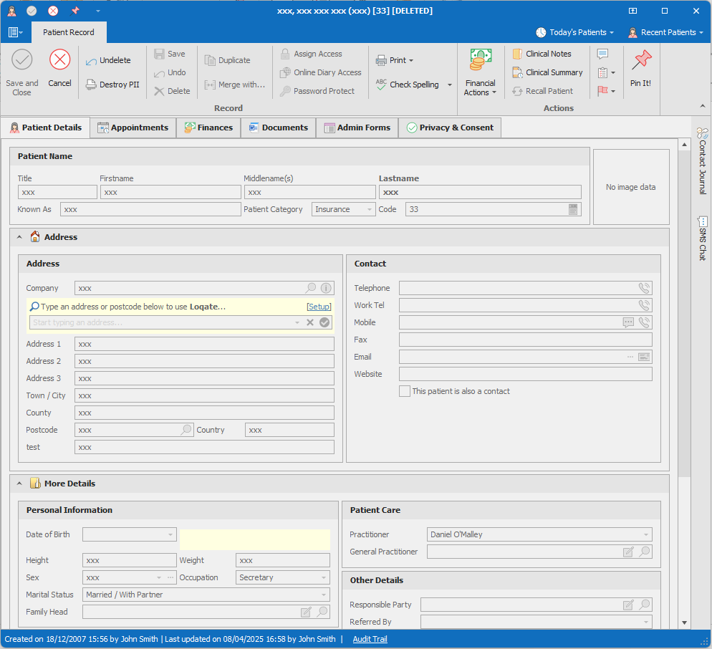Click the Mobile SMS message icon
Screen dimensions: 712x649
[x=628, y=322]
